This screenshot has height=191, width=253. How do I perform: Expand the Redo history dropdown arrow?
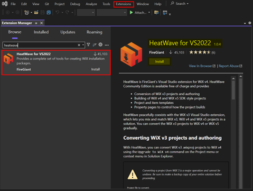[x=72, y=13]
